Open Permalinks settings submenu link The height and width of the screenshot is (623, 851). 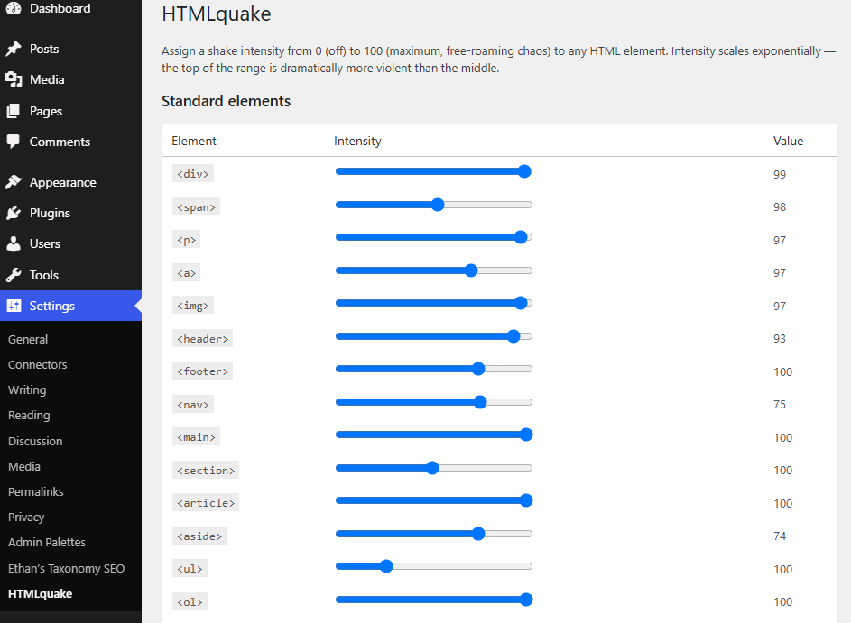coord(36,491)
